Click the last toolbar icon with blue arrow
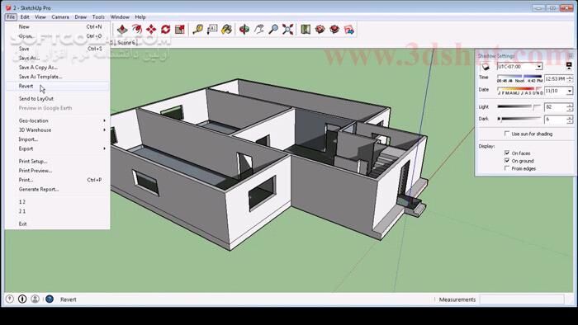This screenshot has height=325, width=578. coord(348,30)
